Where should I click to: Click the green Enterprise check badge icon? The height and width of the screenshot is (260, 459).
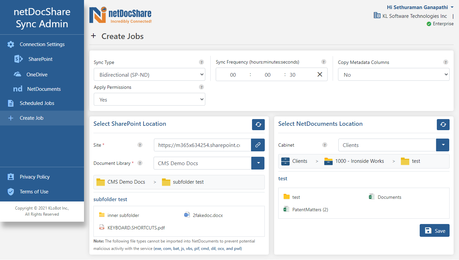[x=429, y=24]
